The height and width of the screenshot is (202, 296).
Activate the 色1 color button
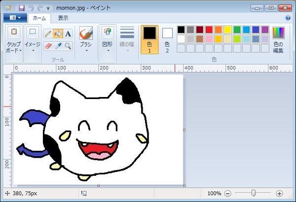pos(149,39)
